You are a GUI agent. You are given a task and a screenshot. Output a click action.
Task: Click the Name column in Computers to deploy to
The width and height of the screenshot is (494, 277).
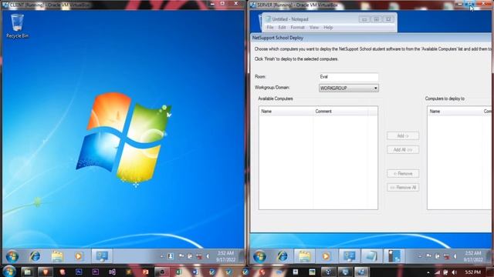click(455, 111)
